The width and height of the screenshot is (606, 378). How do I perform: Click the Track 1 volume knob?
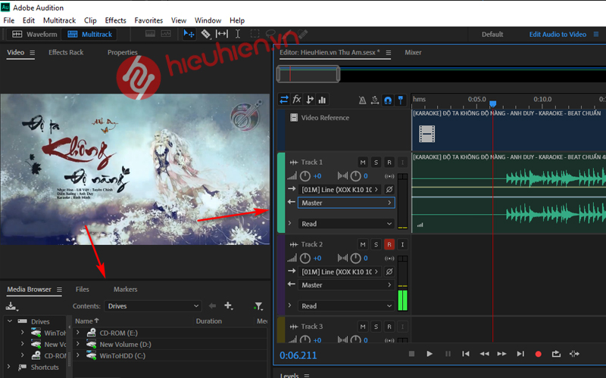[x=305, y=176]
